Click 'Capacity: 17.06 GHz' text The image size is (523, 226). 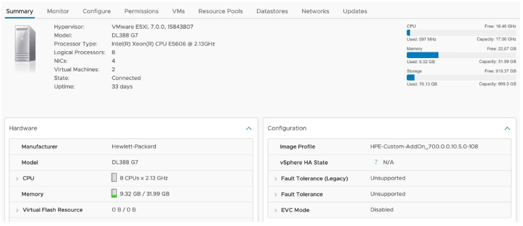(497, 39)
